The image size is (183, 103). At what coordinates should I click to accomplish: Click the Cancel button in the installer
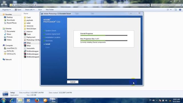point(73,82)
